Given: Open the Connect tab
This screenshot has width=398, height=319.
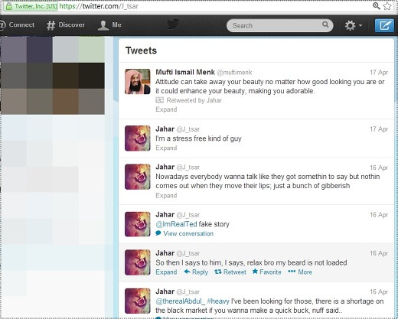Looking at the screenshot, I should coord(17,24).
